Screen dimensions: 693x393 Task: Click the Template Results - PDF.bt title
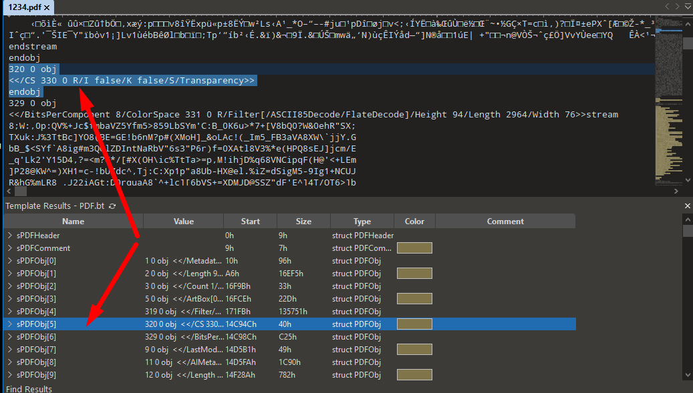pyautogui.click(x=55, y=206)
